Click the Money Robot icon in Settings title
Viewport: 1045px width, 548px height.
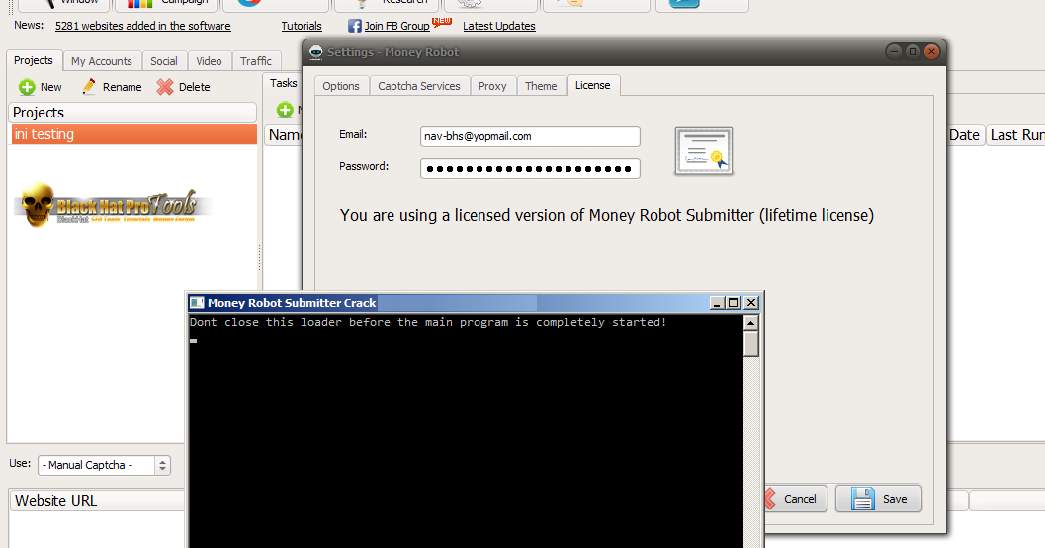(316, 52)
